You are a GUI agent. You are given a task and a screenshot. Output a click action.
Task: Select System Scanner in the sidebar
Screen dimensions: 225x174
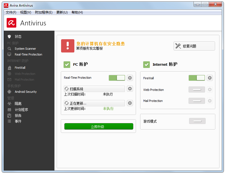coord(25,49)
